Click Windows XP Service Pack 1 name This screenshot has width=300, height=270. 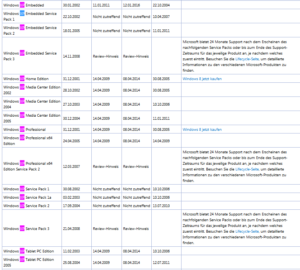point(26,189)
